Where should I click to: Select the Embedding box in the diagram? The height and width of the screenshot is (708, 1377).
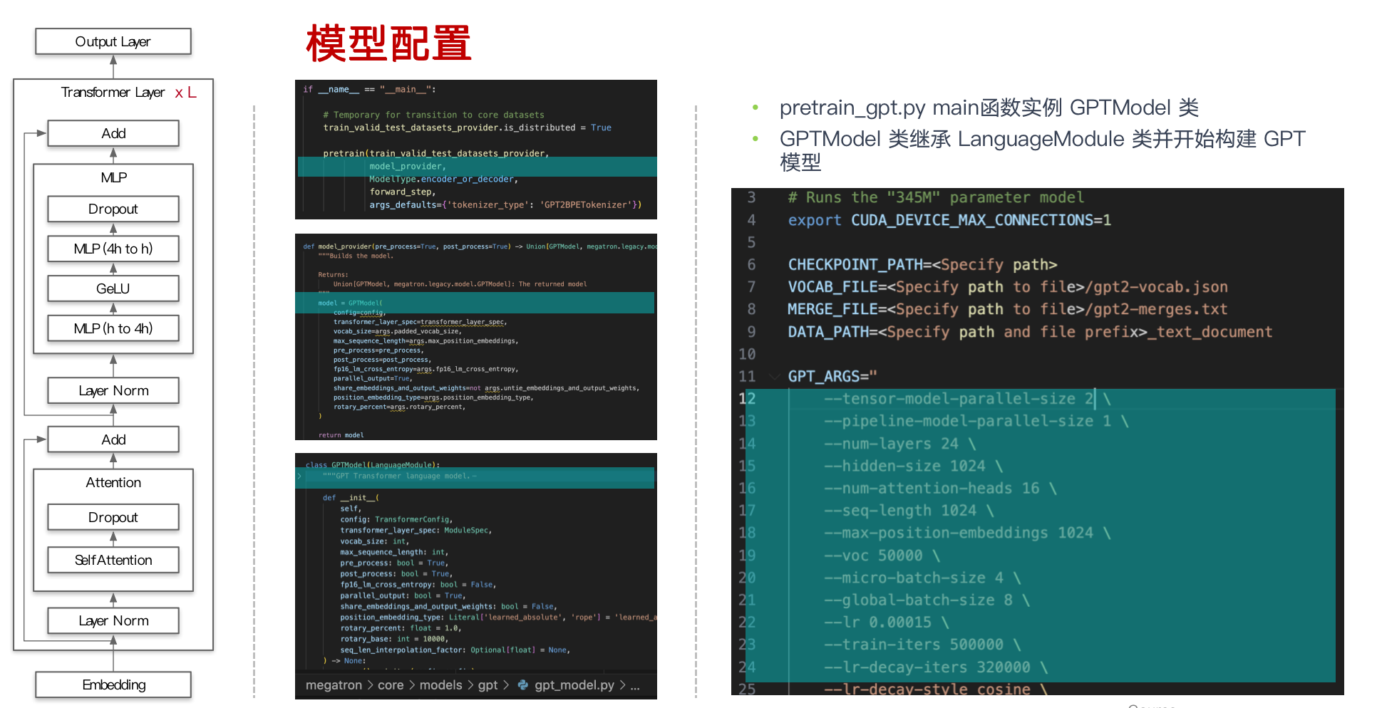pyautogui.click(x=113, y=684)
